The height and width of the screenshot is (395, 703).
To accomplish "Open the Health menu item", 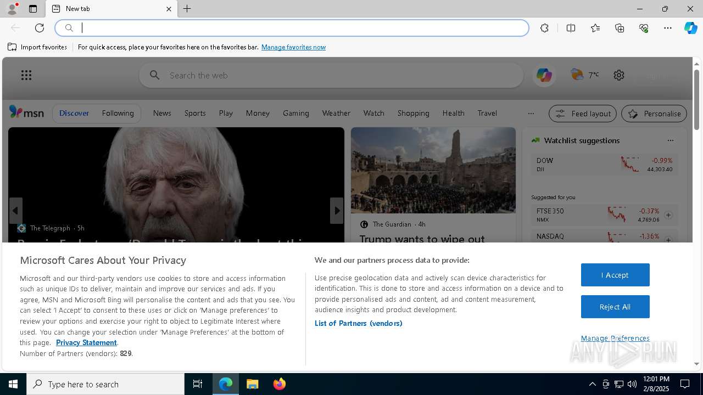I will point(453,113).
